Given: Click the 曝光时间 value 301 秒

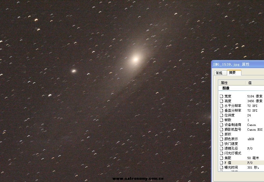Looking at the screenshot, I should [x=255, y=167].
